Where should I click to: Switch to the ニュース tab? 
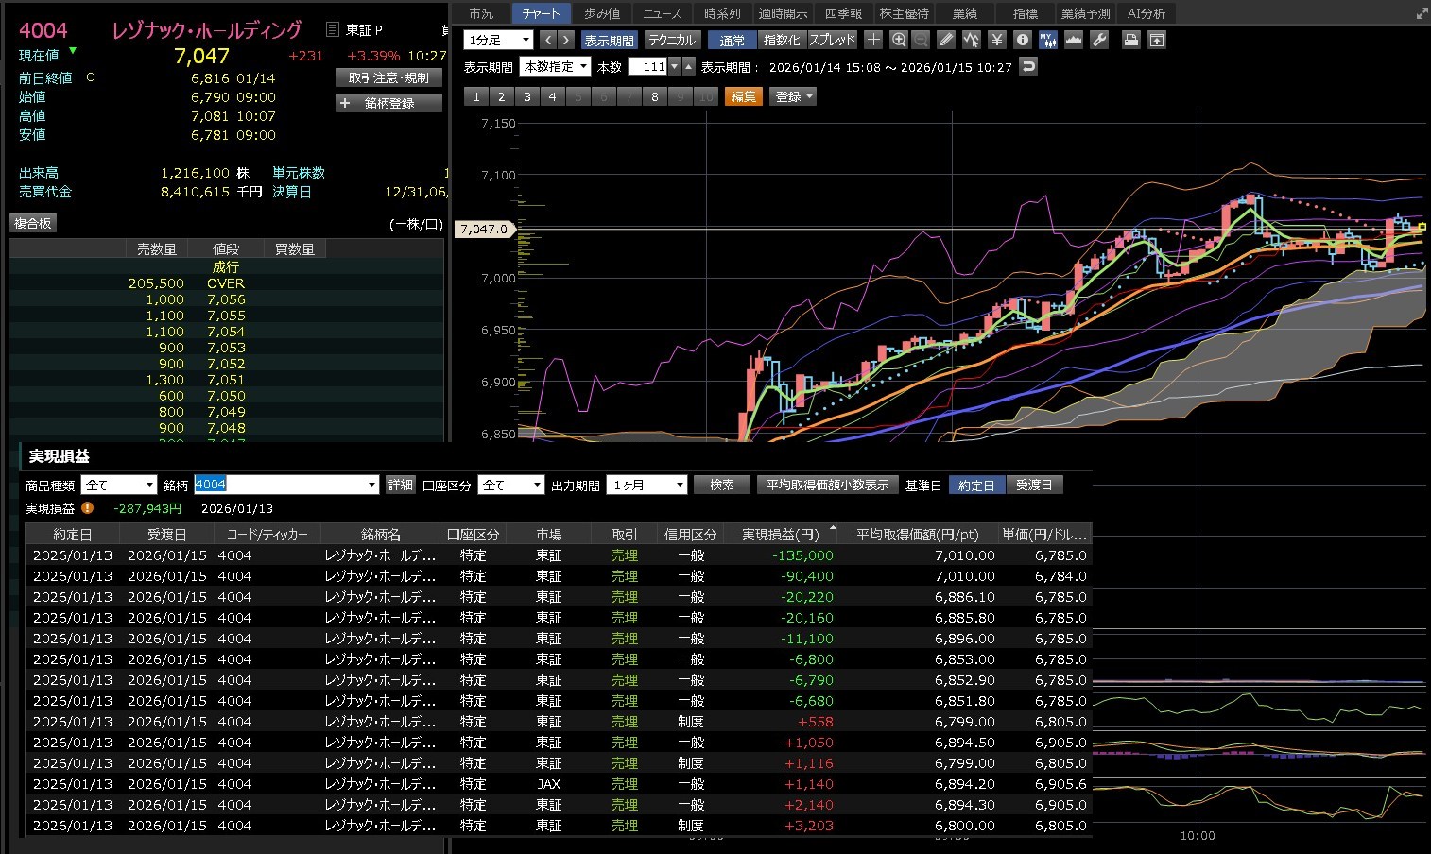point(662,13)
